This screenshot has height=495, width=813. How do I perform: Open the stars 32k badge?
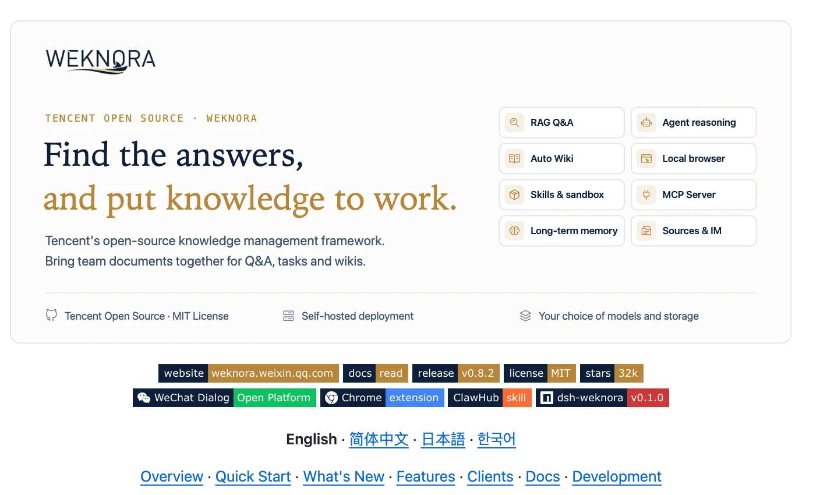coord(611,373)
